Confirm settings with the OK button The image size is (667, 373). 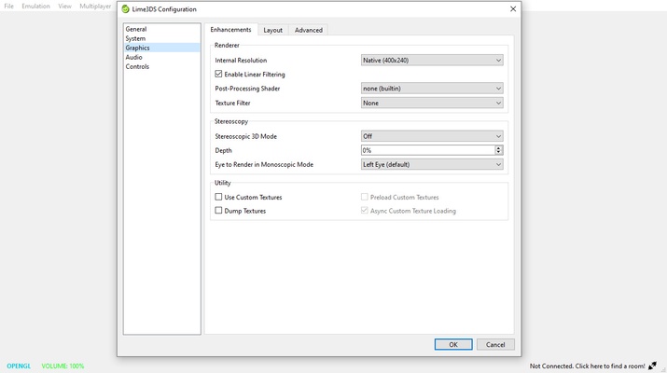(453, 344)
